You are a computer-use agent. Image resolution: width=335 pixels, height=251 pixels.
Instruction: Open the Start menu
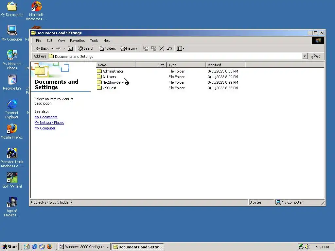tap(9, 247)
